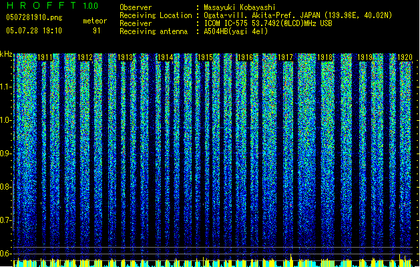Screen dimensions: 420x267
Task: Click the Receiver field label
Action: 136,23
